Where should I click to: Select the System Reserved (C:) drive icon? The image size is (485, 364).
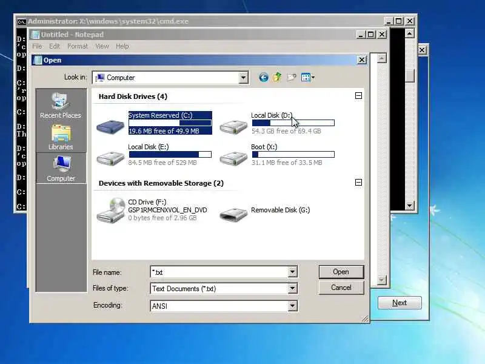click(x=110, y=126)
